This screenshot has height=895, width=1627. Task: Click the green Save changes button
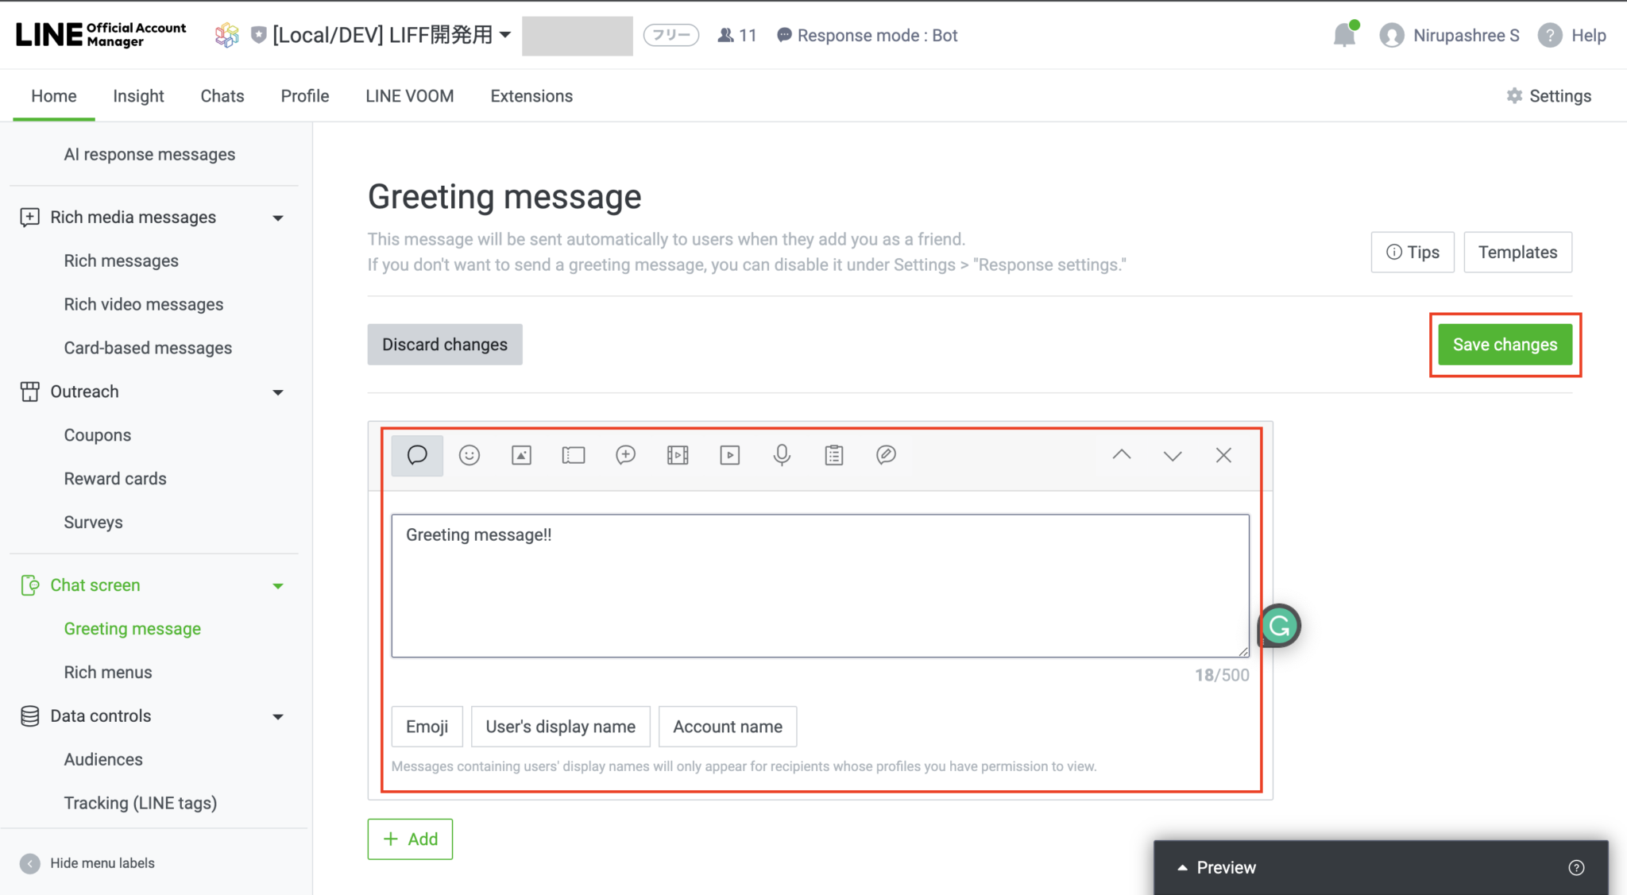1505,345
